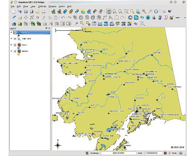Select the alaska layer name
Image resolution: width=195 pixels, height=156 pixels.
[x=25, y=51]
